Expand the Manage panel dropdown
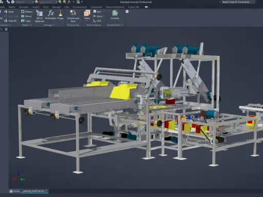The width and height of the screenshot is (263, 197). tap(54, 25)
